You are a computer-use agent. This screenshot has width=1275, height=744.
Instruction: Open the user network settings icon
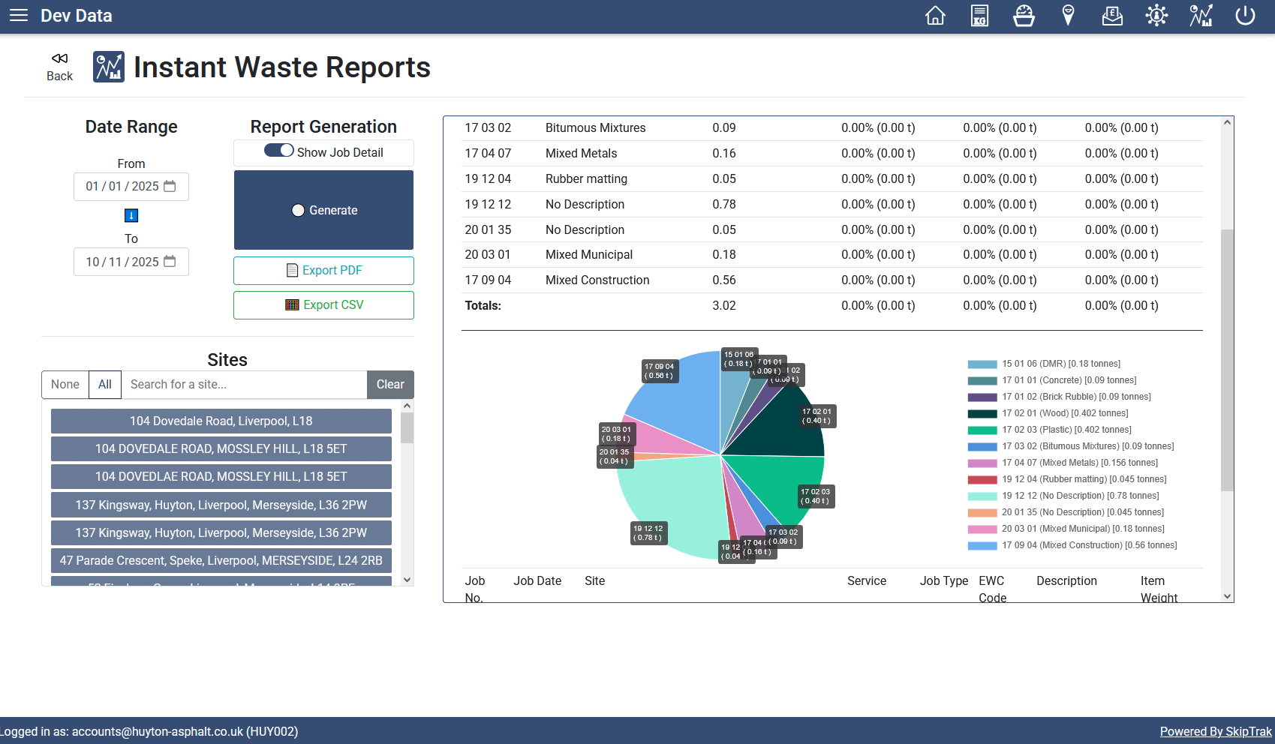[x=1156, y=16]
